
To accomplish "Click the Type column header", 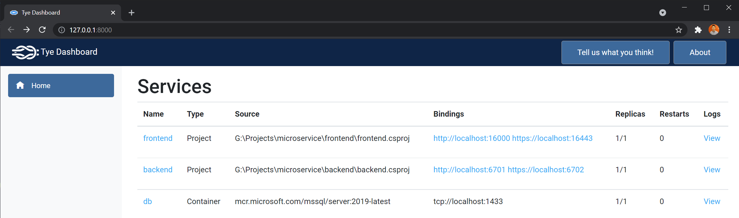I will point(195,114).
